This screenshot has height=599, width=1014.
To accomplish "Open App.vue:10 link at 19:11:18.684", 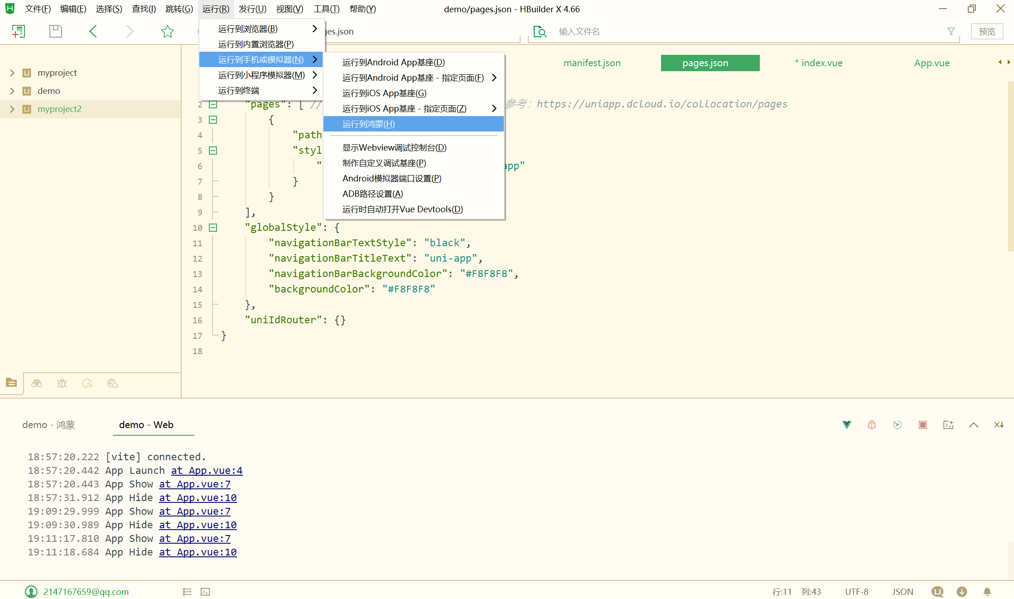I will (198, 552).
